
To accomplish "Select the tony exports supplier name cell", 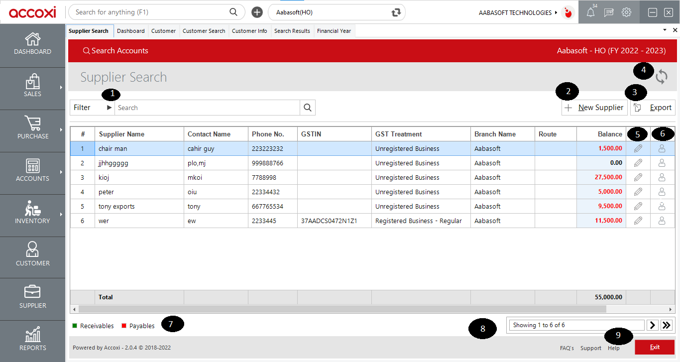I will pyautogui.click(x=139, y=206).
